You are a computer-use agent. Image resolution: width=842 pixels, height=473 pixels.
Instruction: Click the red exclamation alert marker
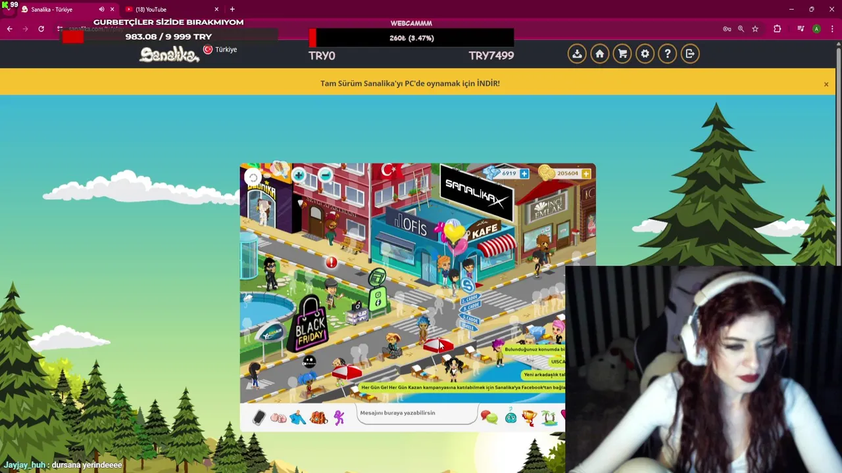pyautogui.click(x=332, y=263)
